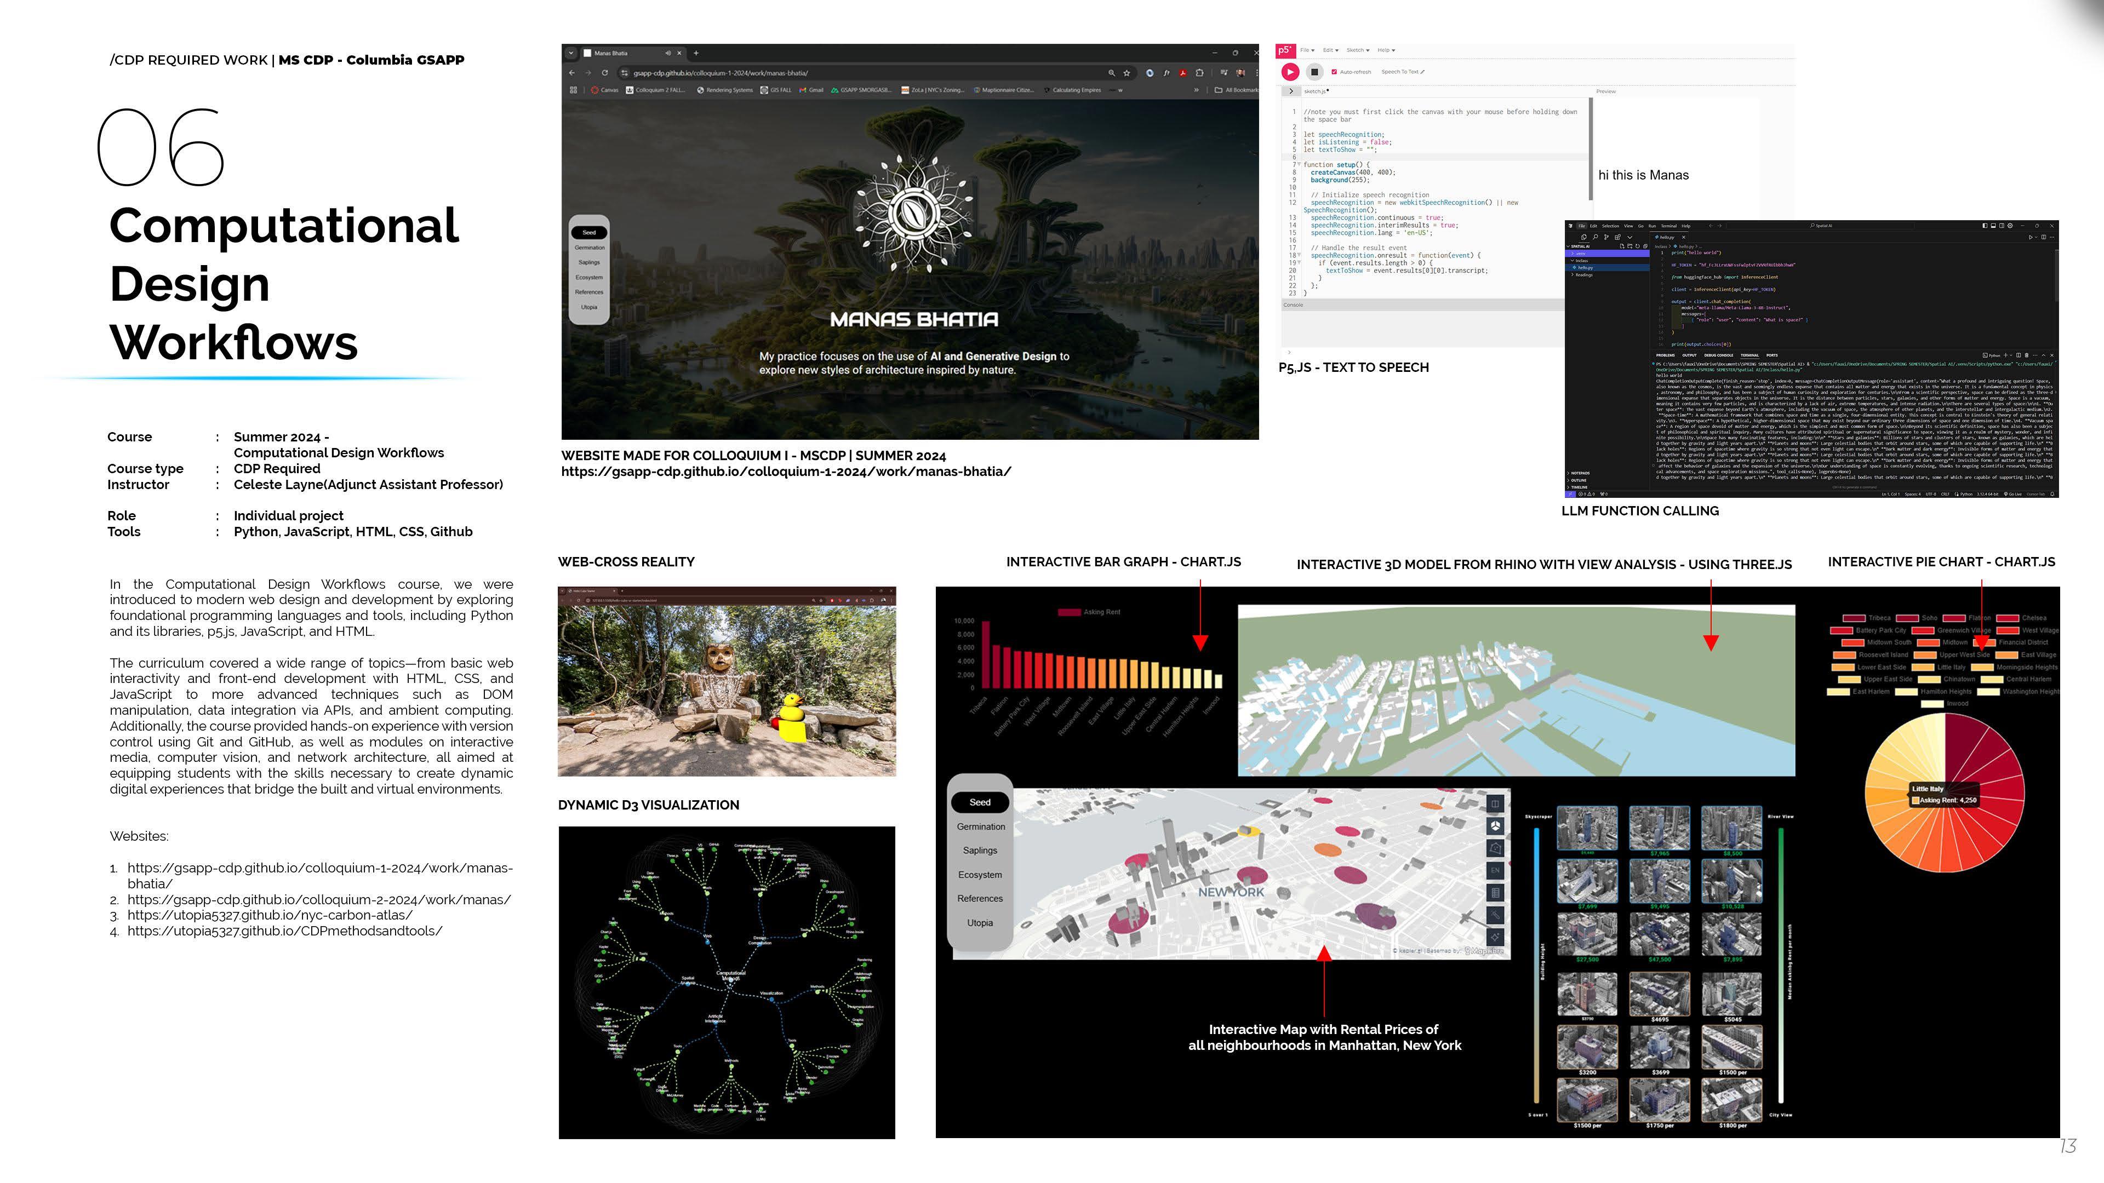Viewport: 2104px width, 1183px height.
Task: Click the p5.js stop sketch button
Action: 1314,72
